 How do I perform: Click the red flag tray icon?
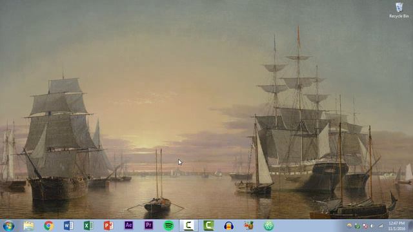[x=365, y=226]
